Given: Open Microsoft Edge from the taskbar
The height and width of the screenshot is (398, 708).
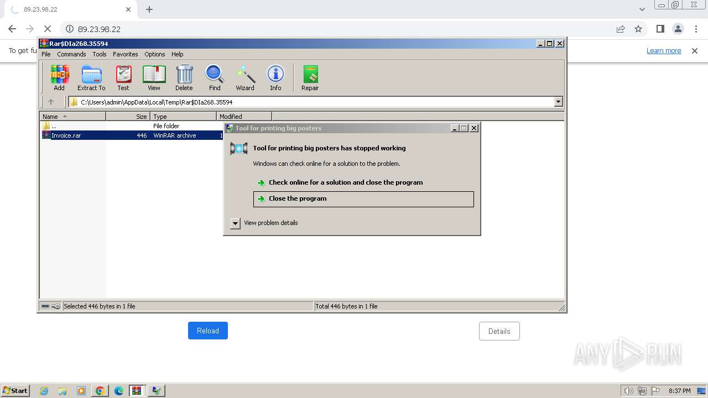Looking at the screenshot, I should click(x=119, y=391).
